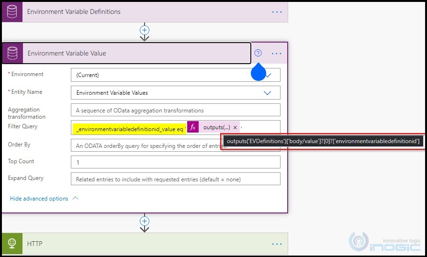Image resolution: width=427 pixels, height=257 pixels.
Task: Open the Environment Variable Definitions ellipsis menu
Action: coord(277,11)
